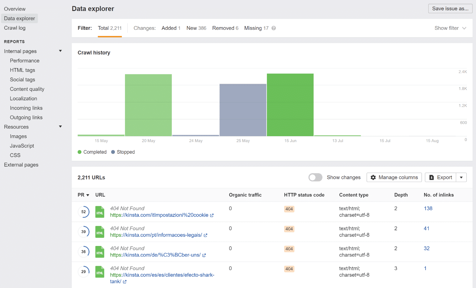Click the Export download icon

pos(432,177)
